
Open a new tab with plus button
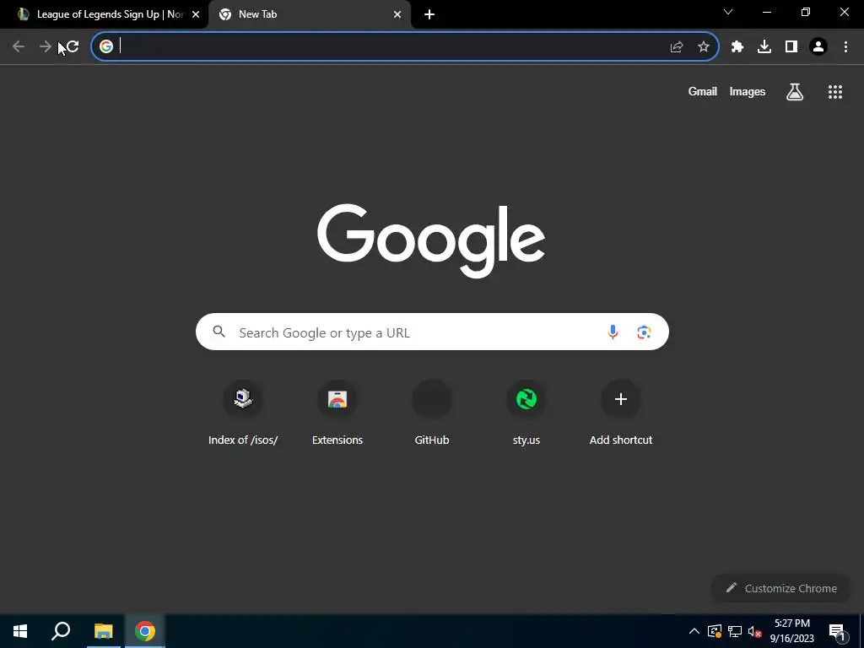[429, 14]
